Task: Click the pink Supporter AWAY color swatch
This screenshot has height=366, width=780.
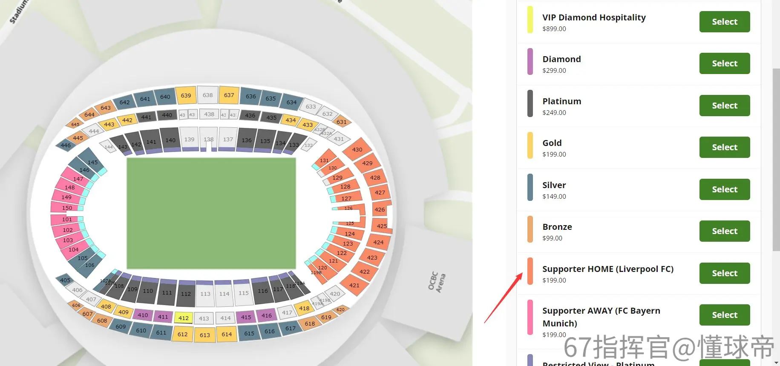Action: pos(530,317)
